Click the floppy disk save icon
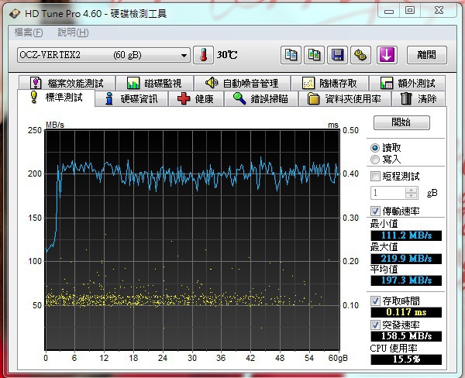 (x=337, y=55)
